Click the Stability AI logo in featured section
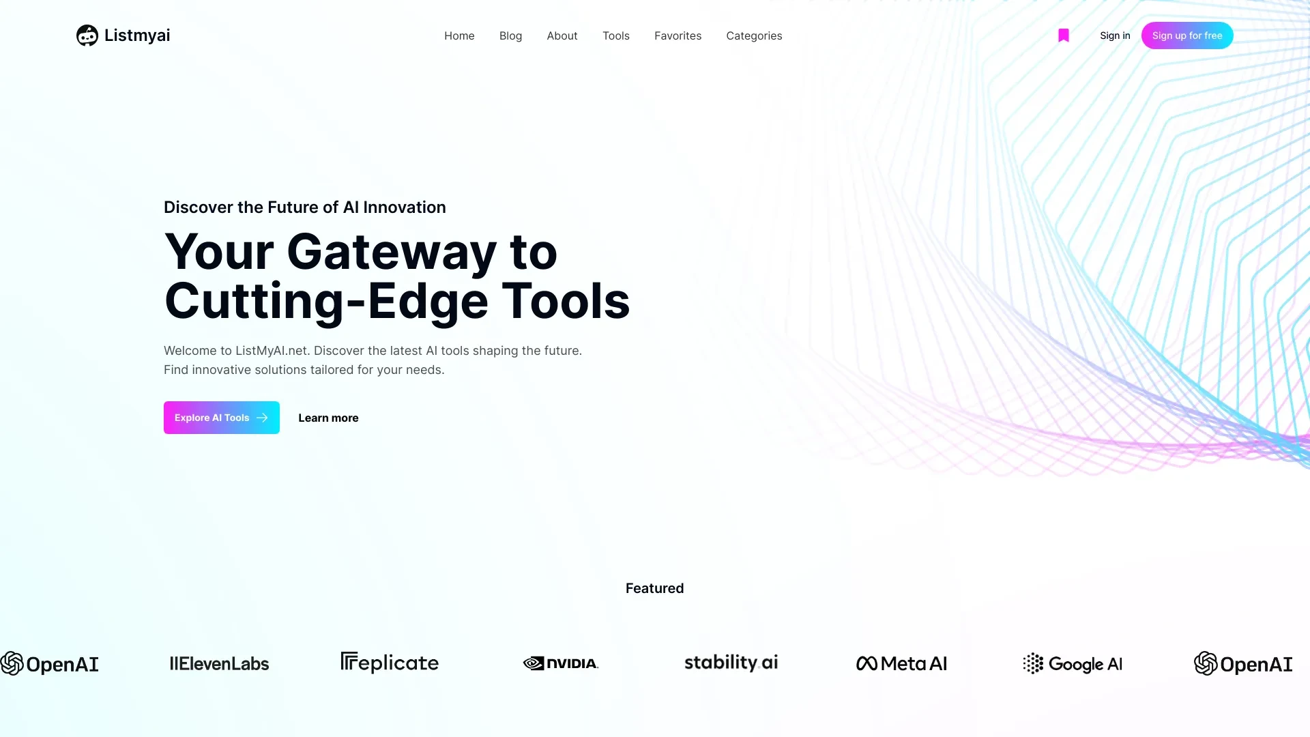This screenshot has height=737, width=1310. [x=731, y=663]
